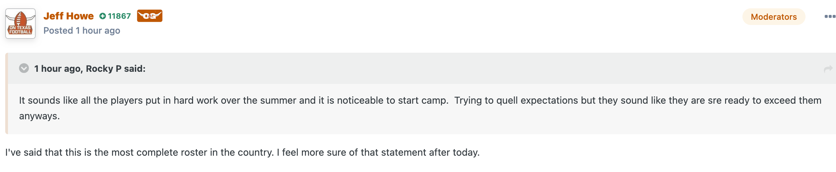
Task: Open the On Texas Football avatar
Action: 20,24
